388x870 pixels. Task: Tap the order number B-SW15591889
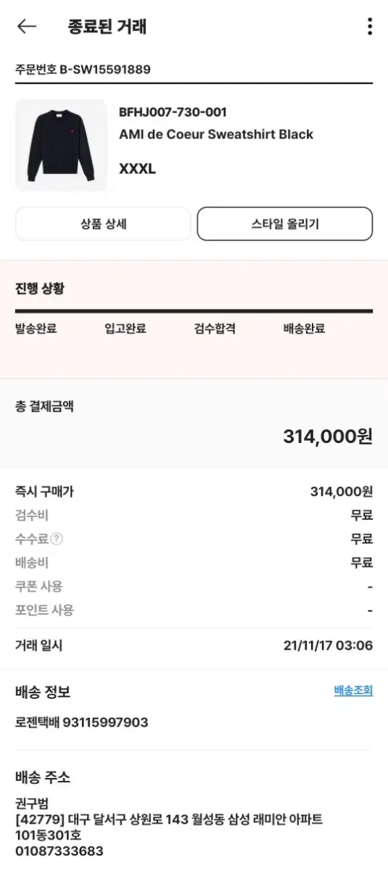click(105, 70)
